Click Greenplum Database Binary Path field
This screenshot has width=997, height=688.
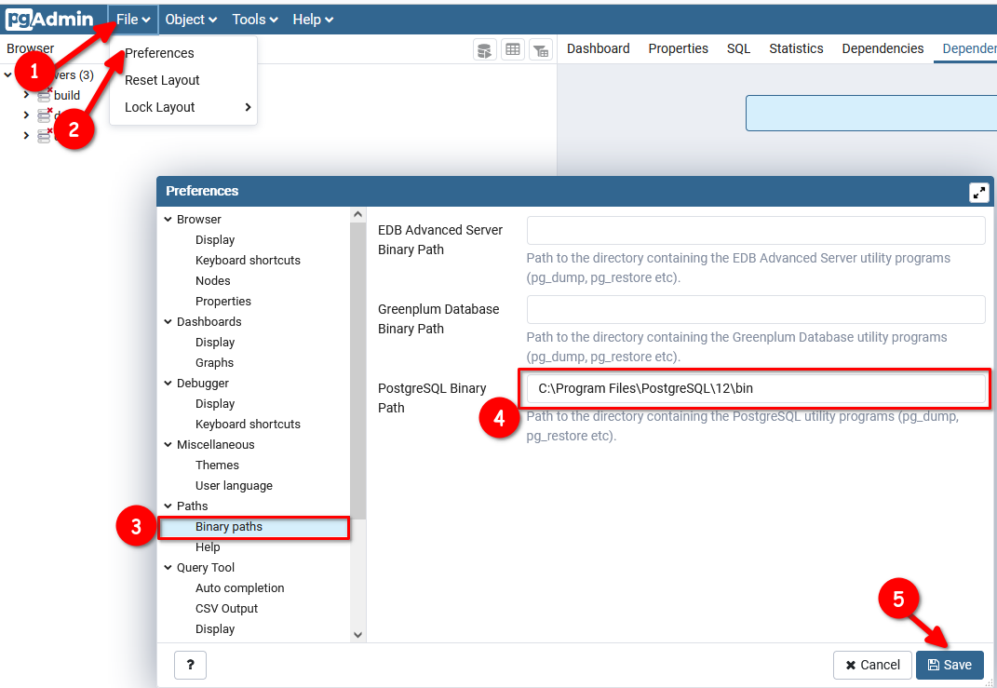tap(756, 310)
